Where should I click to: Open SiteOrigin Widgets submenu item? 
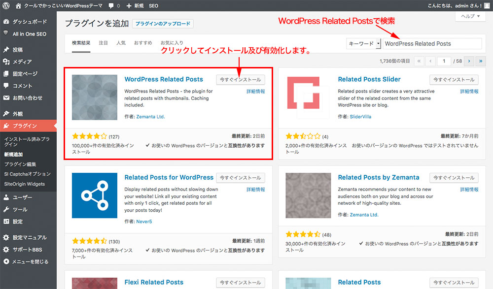tap(25, 184)
